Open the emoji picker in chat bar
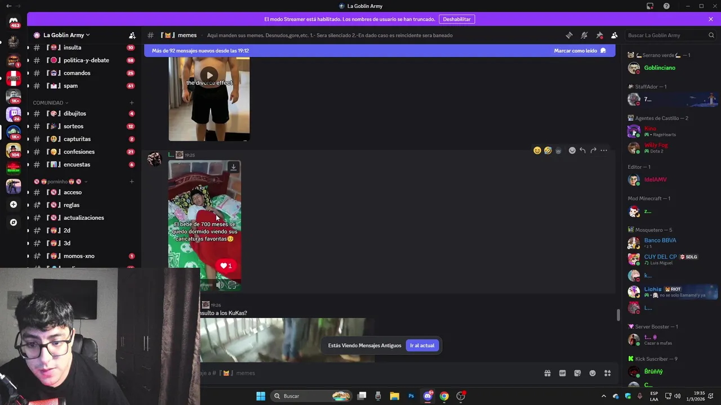Image resolution: width=721 pixels, height=405 pixels. pyautogui.click(x=593, y=373)
